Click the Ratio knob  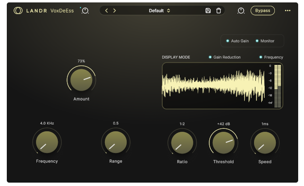[x=182, y=143]
